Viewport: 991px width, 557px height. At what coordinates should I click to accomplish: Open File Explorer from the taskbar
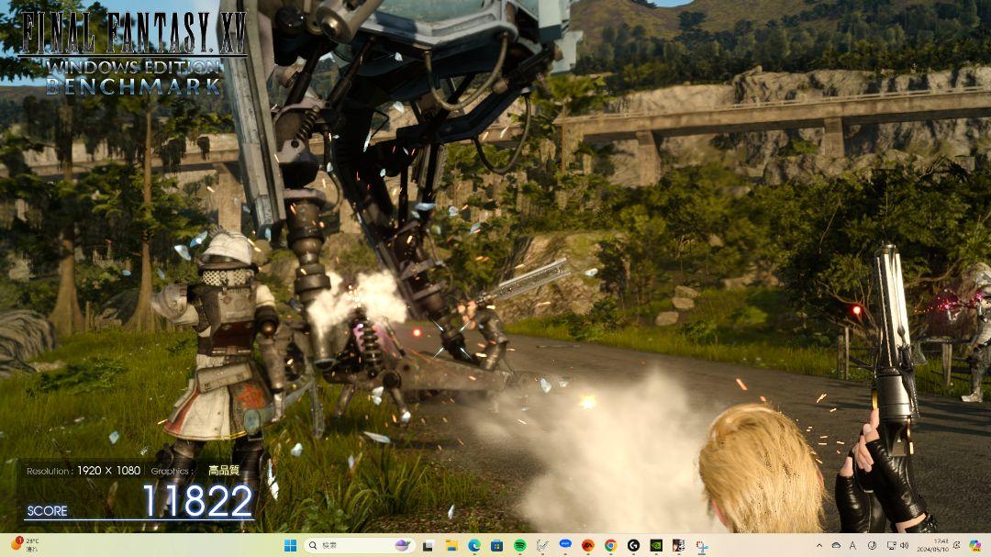(451, 546)
